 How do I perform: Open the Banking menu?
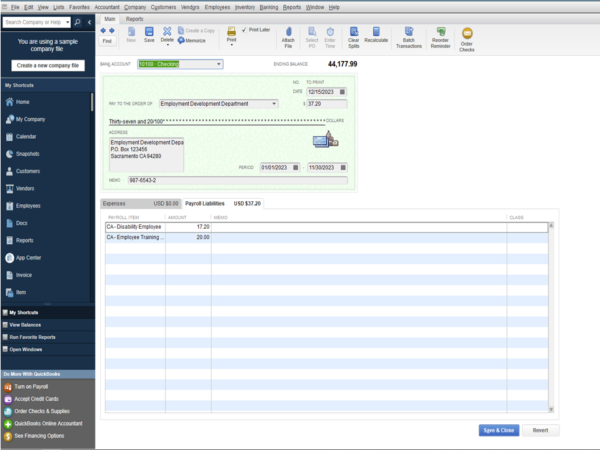coord(269,7)
